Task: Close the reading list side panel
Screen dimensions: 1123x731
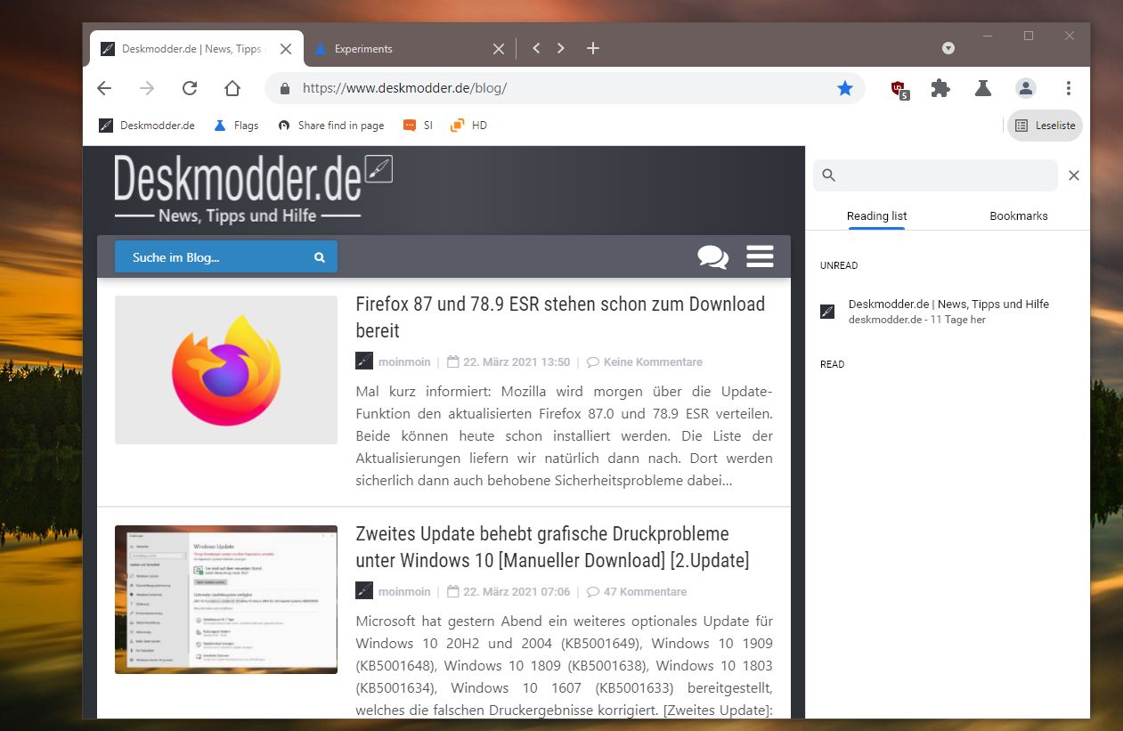Action: coord(1074,175)
